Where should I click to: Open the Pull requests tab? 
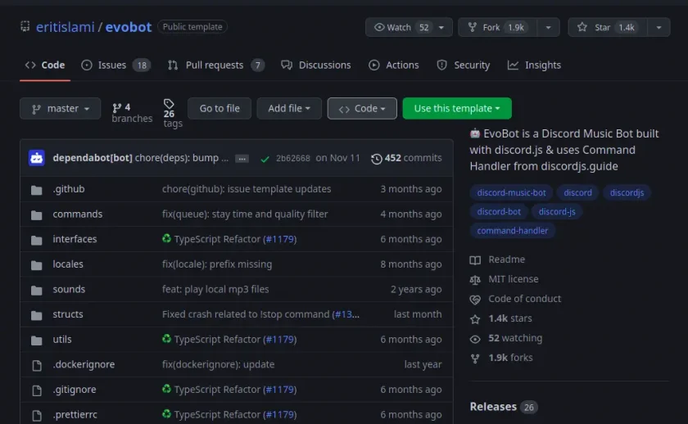[216, 65]
